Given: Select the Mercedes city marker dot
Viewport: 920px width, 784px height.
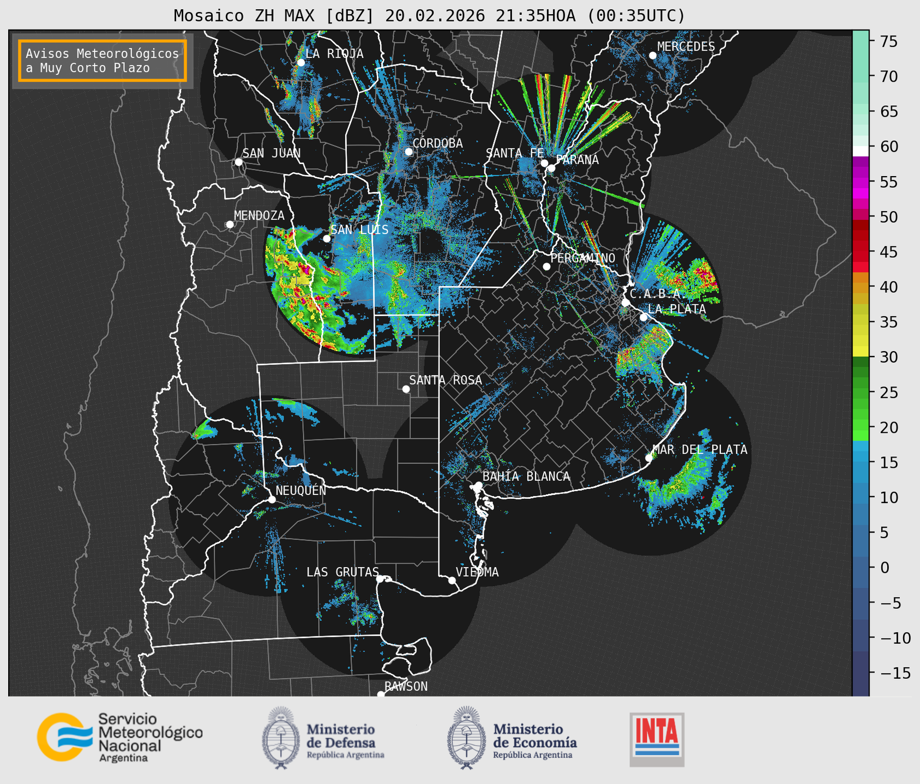Looking at the screenshot, I should pos(653,56).
